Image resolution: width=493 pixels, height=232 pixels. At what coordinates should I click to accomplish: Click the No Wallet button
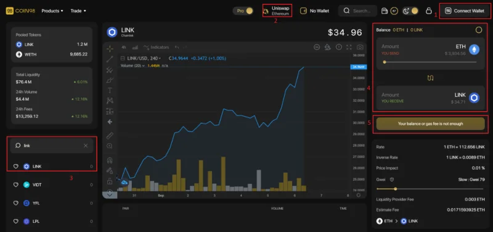(315, 10)
